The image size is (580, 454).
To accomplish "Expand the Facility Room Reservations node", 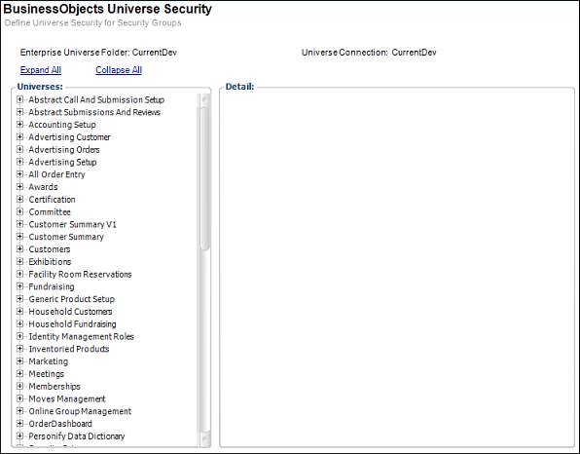I will (x=20, y=274).
